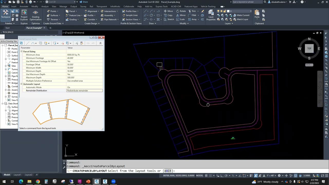Click the TOP face of ViewCube
The image size is (329, 185).
click(309, 48)
